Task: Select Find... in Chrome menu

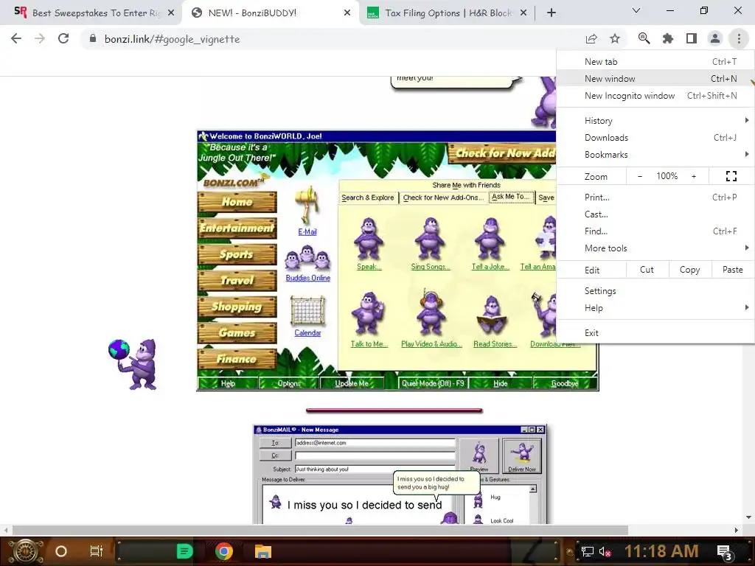Action: [x=655, y=231]
